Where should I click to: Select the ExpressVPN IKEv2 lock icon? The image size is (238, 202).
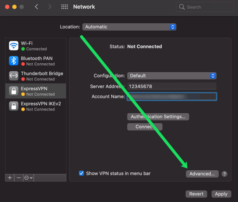pyautogui.click(x=14, y=106)
